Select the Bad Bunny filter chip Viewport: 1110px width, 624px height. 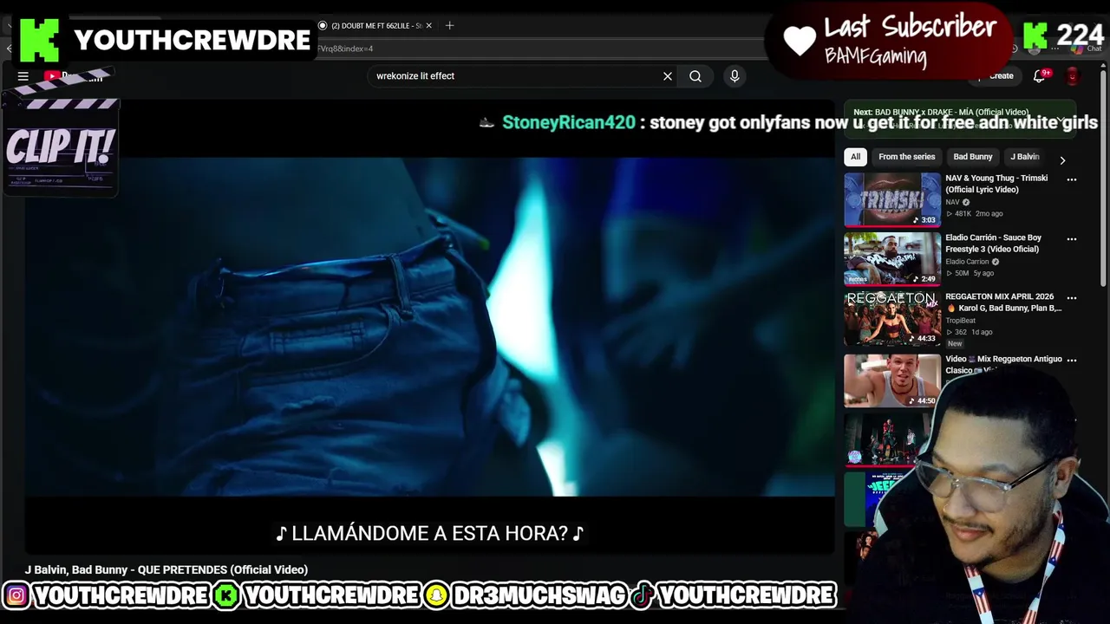click(972, 157)
